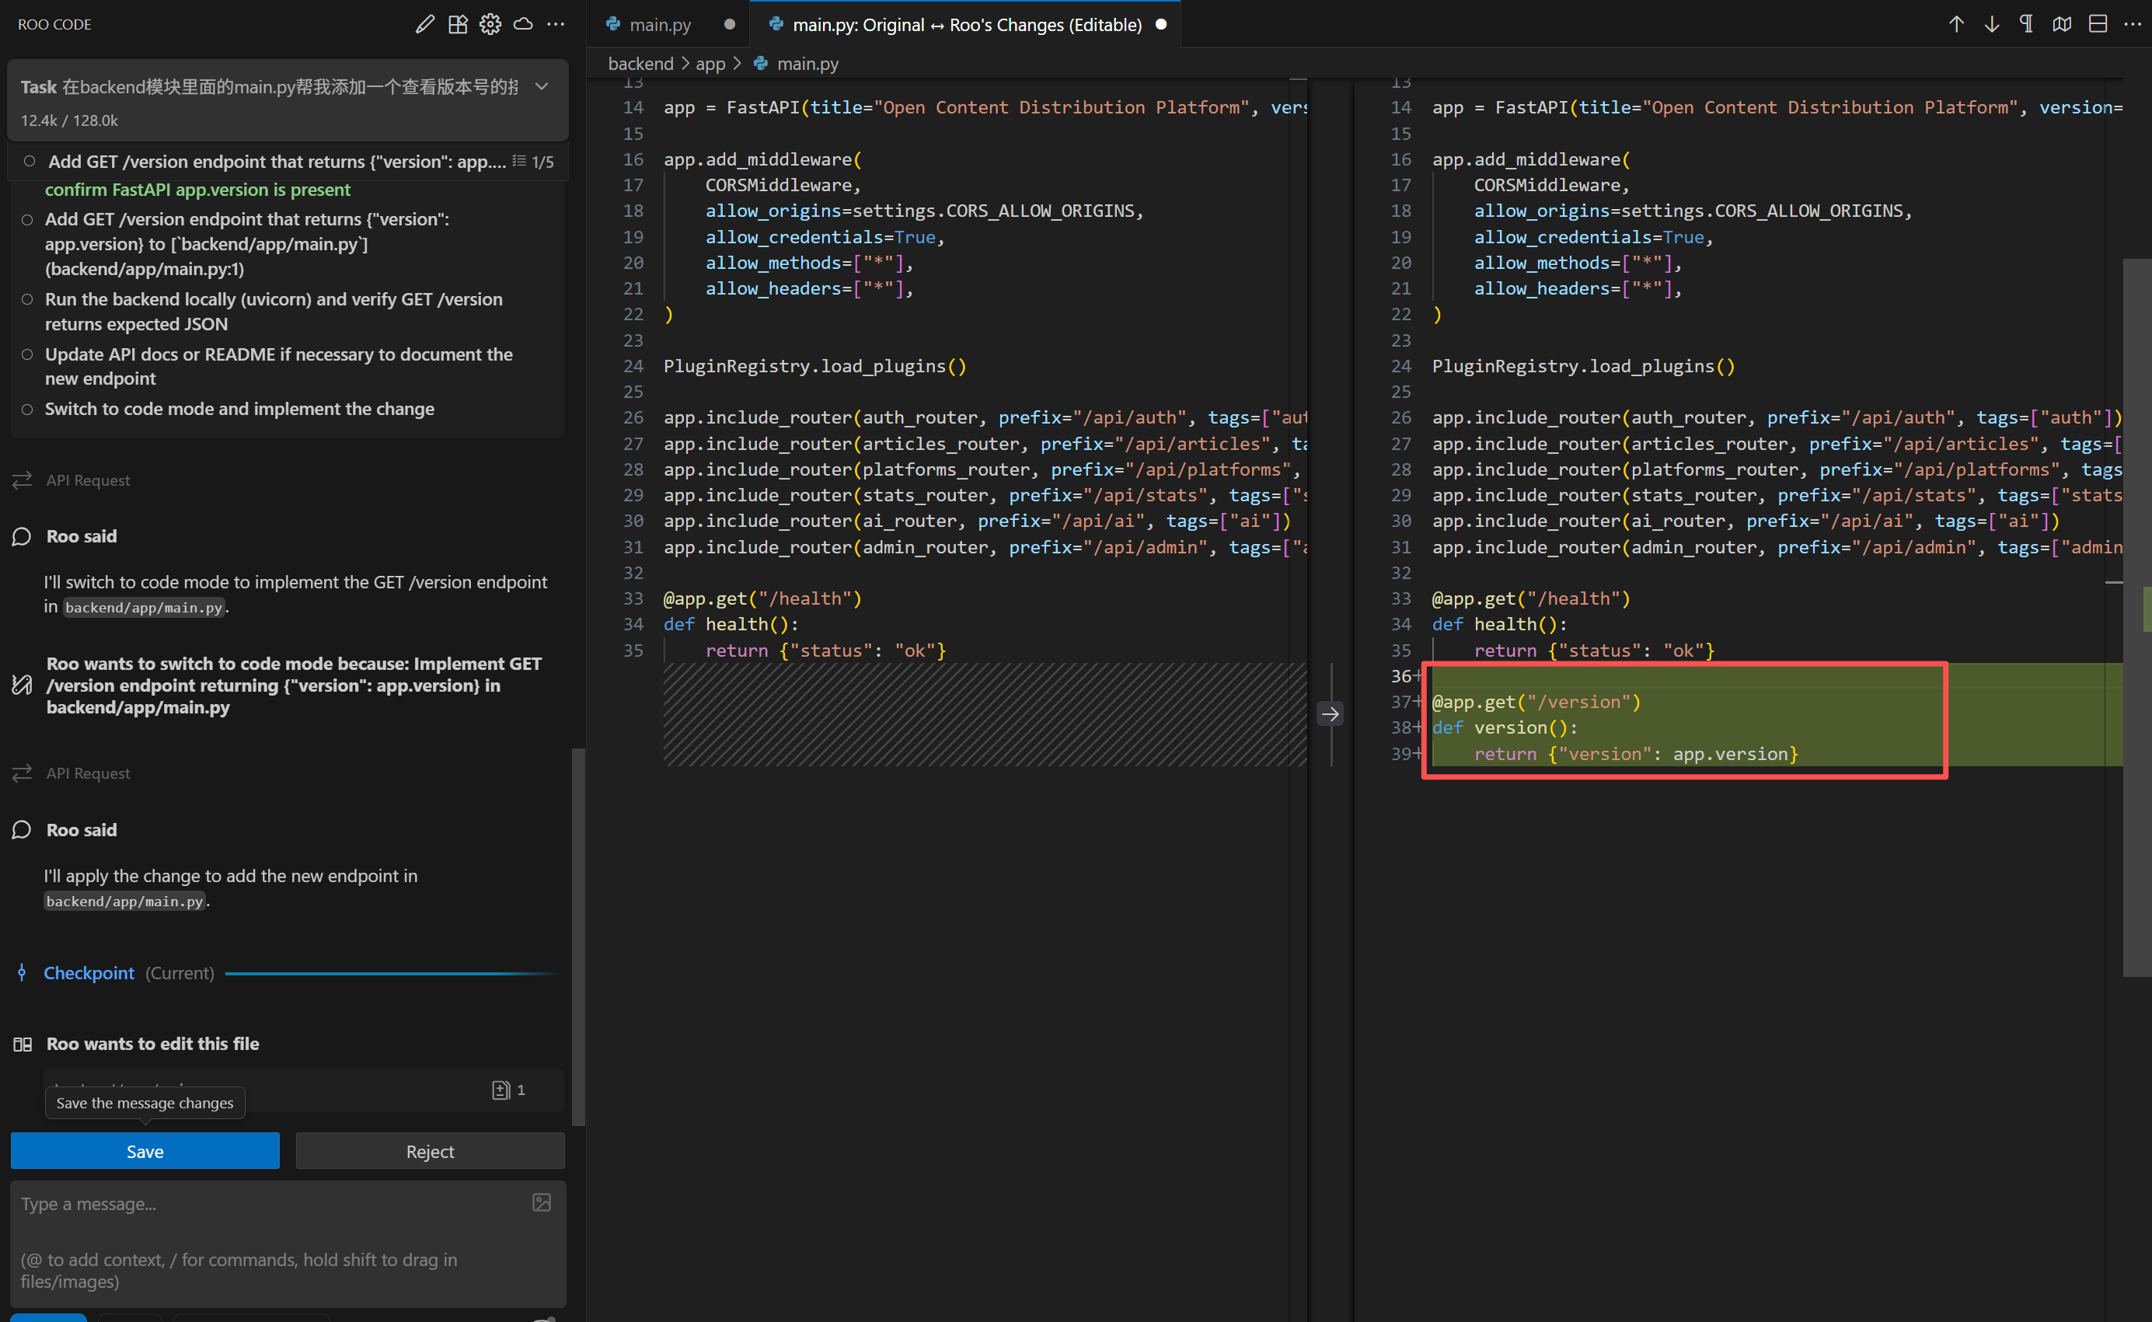Start a new task with the pencil icon

click(x=425, y=25)
